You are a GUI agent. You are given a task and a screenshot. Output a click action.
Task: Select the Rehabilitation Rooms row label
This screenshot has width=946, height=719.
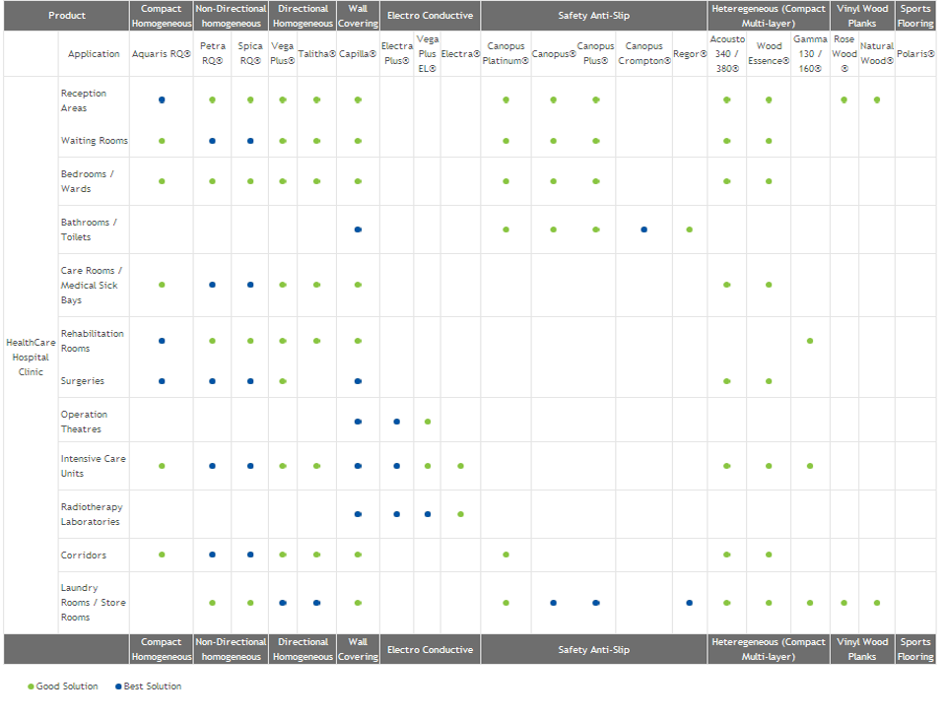(x=93, y=342)
